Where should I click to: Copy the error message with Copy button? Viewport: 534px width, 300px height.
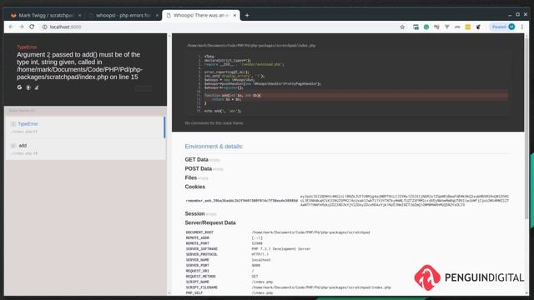tap(144, 88)
